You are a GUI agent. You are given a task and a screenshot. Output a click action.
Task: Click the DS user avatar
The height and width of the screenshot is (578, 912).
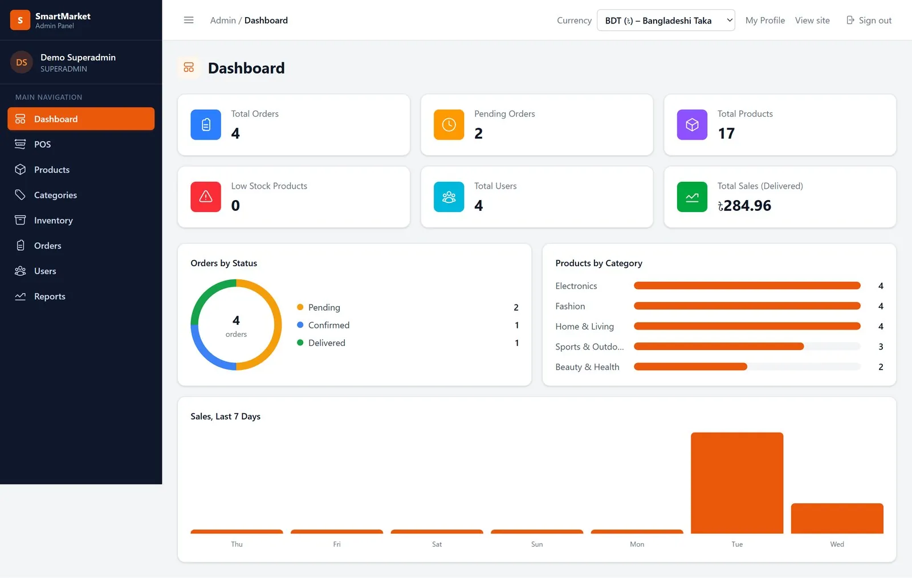[22, 63]
